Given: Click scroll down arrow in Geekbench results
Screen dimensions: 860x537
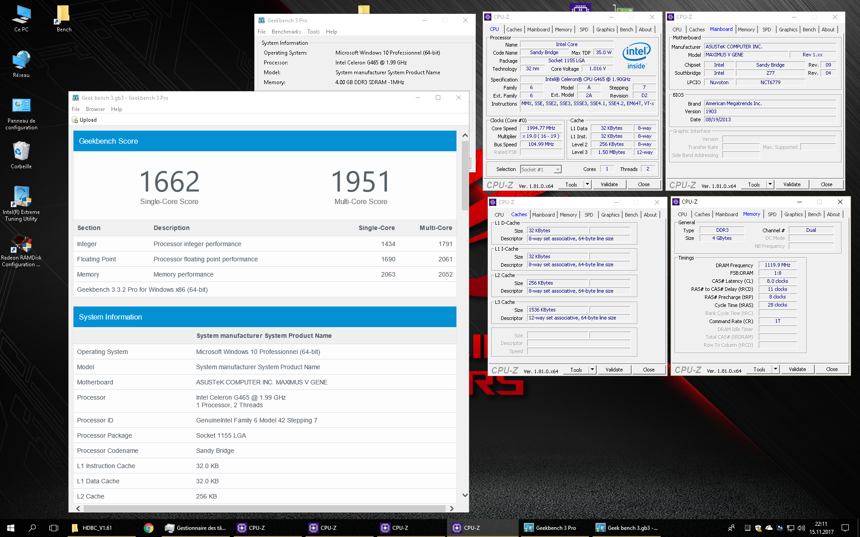Looking at the screenshot, I should [x=465, y=495].
